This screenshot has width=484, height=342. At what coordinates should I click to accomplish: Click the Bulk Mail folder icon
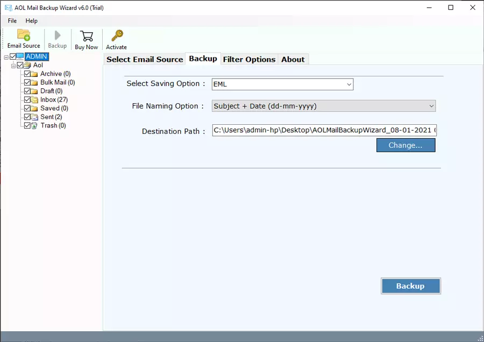click(34, 82)
